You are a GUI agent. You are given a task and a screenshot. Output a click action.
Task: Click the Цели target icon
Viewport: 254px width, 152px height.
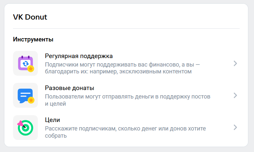25,127
